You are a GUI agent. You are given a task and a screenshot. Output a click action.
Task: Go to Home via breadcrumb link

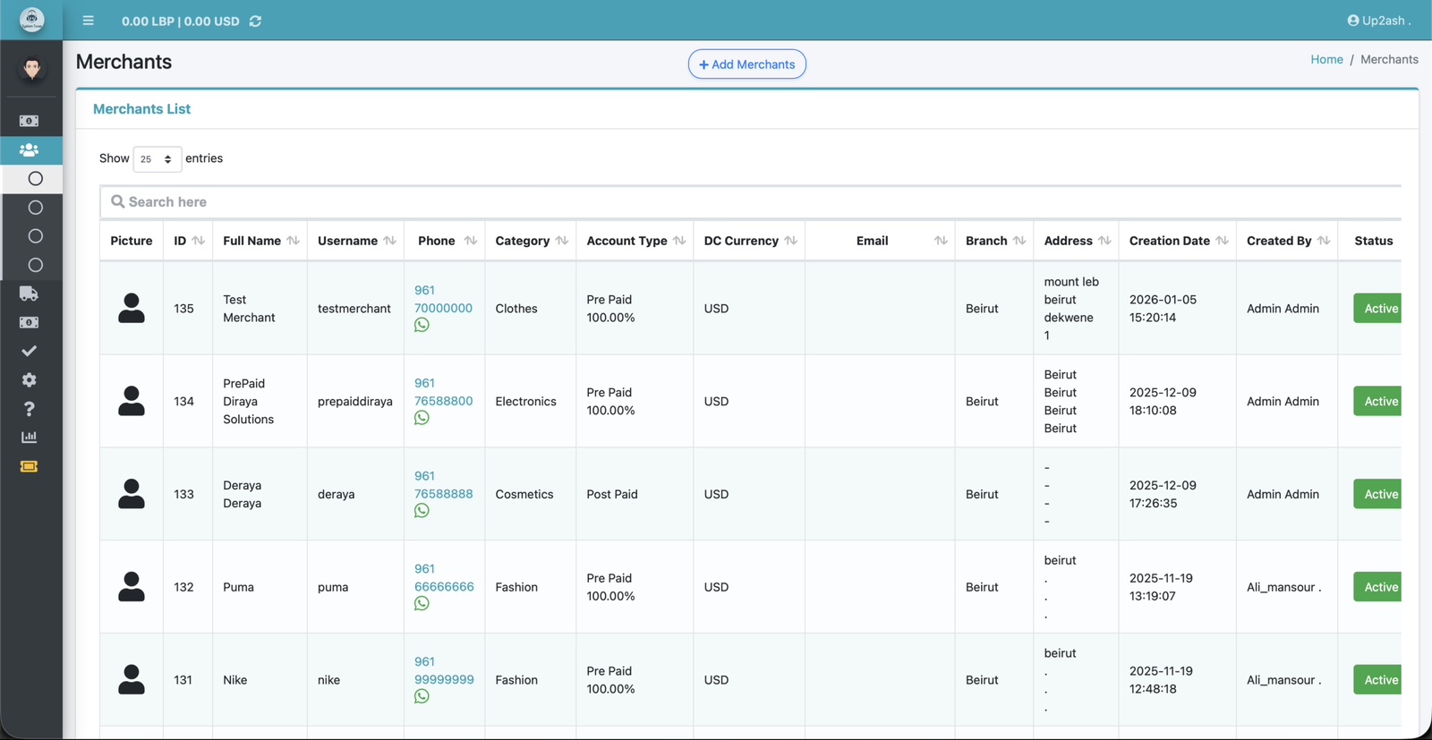click(1326, 59)
